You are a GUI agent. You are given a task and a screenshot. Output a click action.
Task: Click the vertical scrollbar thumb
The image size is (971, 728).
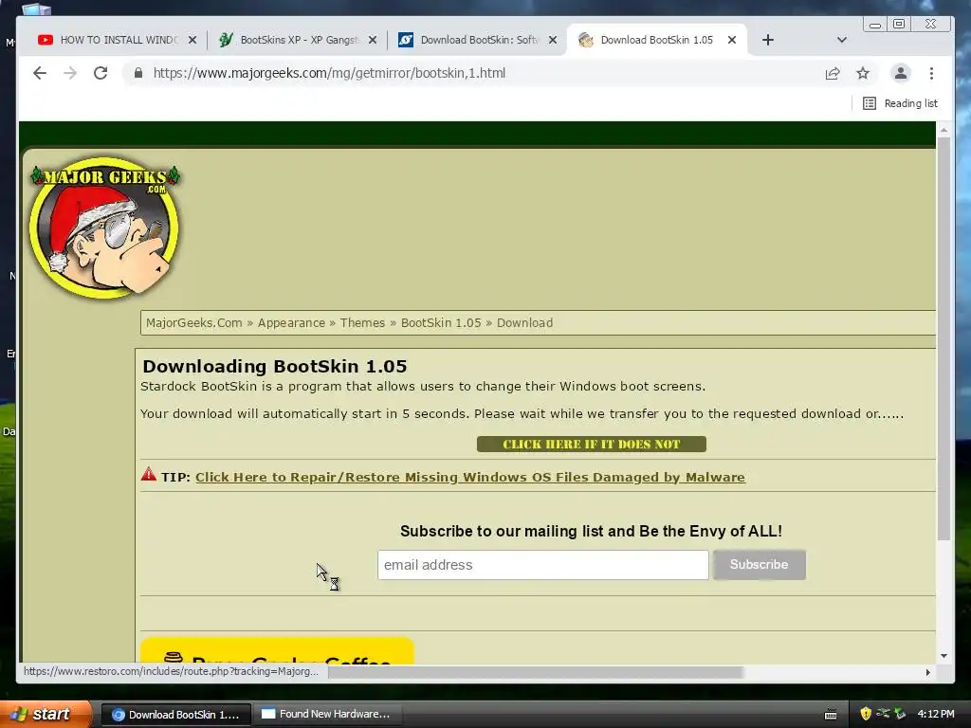(x=944, y=338)
